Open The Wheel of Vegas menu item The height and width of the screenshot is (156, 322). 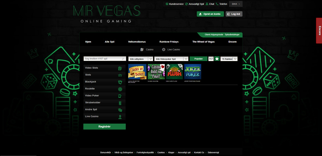(204, 42)
